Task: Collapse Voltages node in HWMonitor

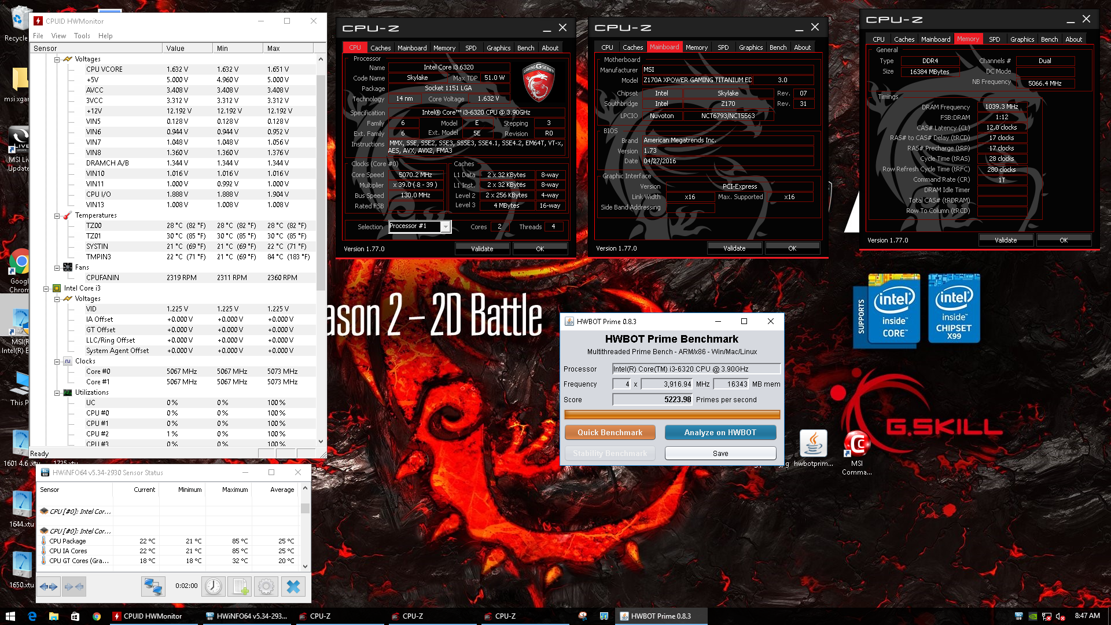Action: 57,60
